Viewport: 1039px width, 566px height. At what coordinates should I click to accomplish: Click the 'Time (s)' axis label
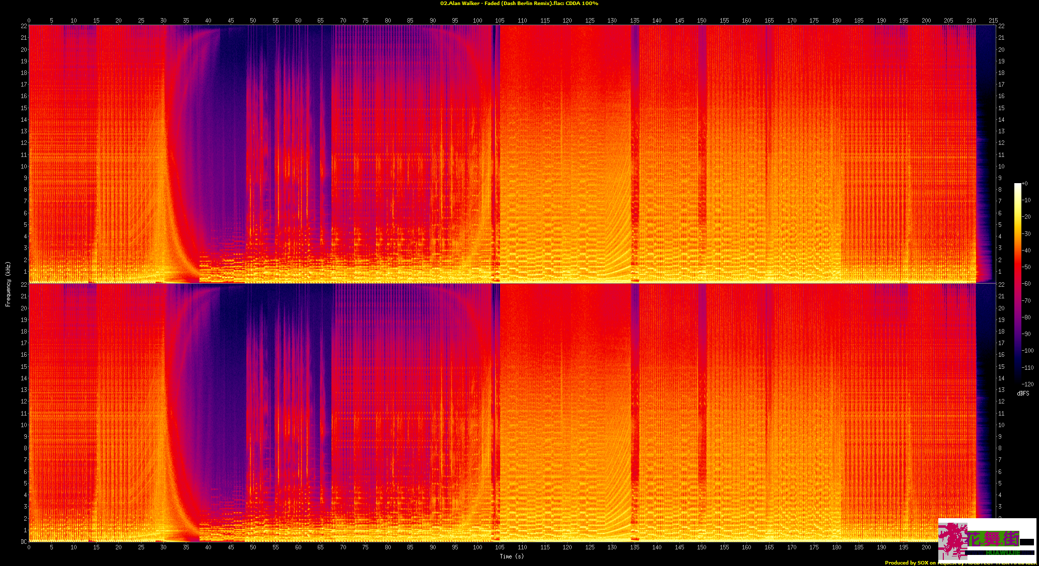pyautogui.click(x=512, y=556)
